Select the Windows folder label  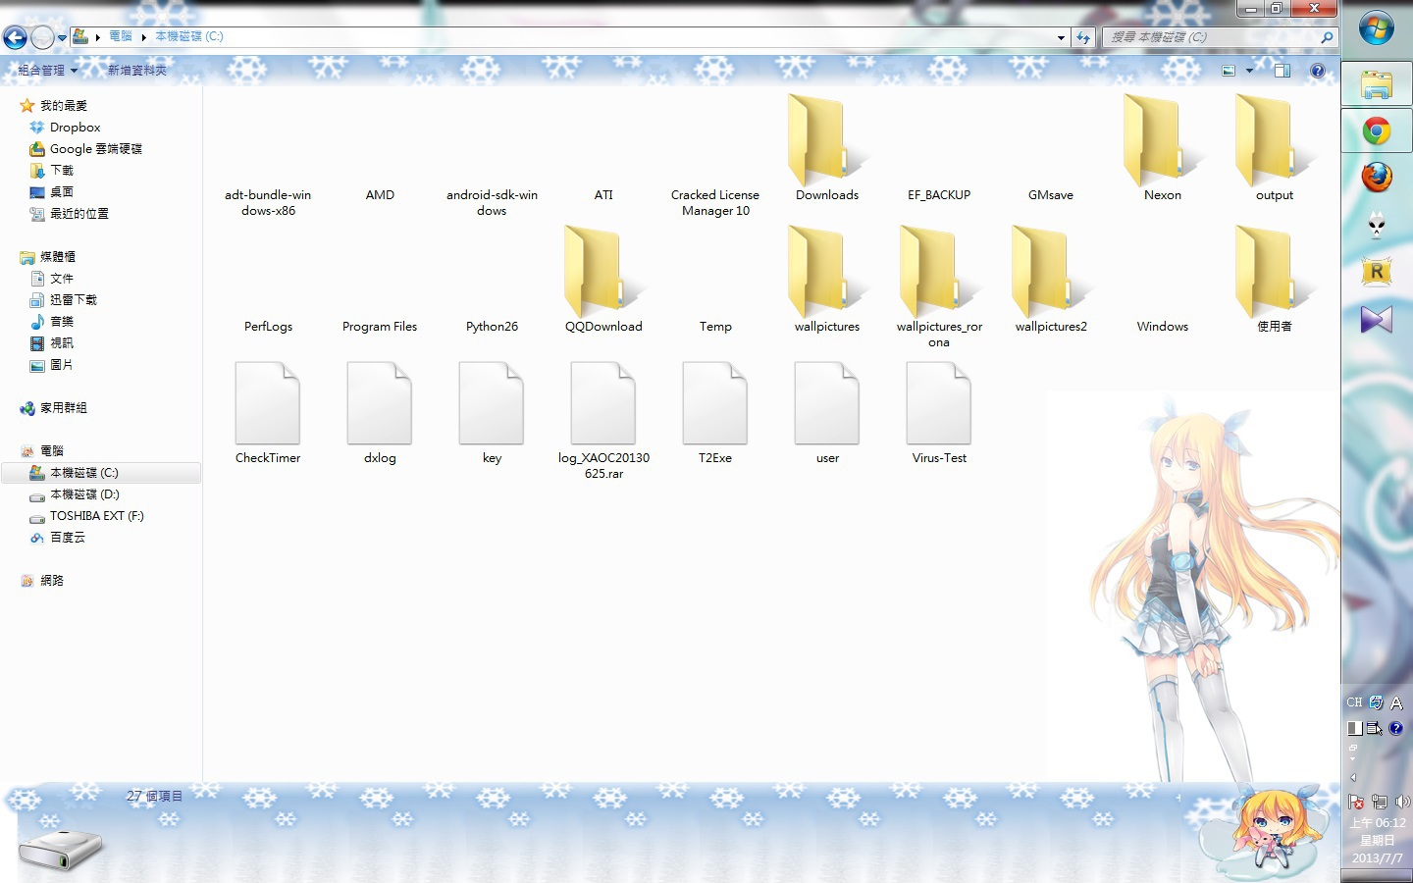(x=1163, y=327)
